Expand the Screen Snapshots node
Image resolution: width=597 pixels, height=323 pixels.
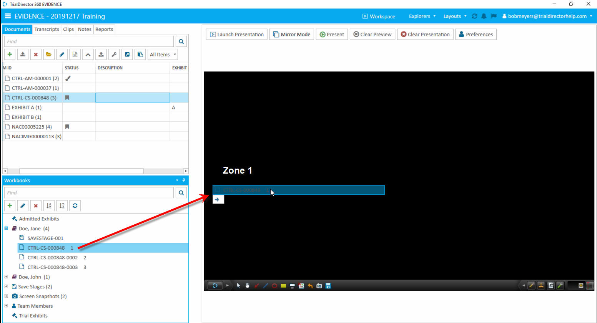(6, 296)
